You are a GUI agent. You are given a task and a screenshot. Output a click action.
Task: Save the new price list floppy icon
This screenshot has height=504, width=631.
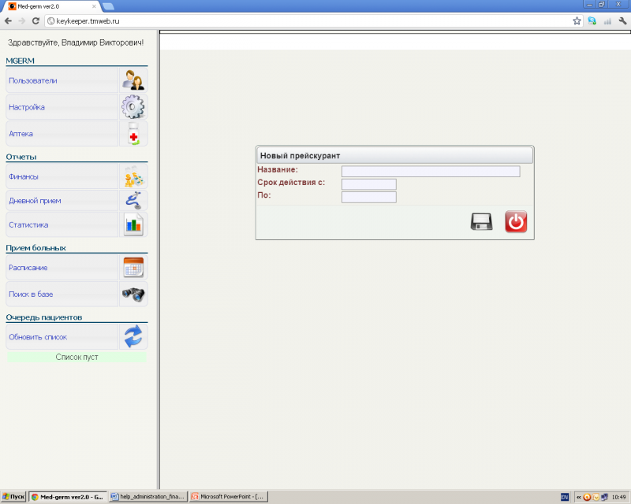(481, 222)
